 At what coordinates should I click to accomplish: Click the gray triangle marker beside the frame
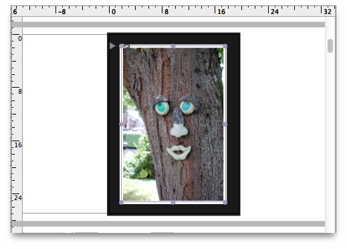pyautogui.click(x=112, y=46)
